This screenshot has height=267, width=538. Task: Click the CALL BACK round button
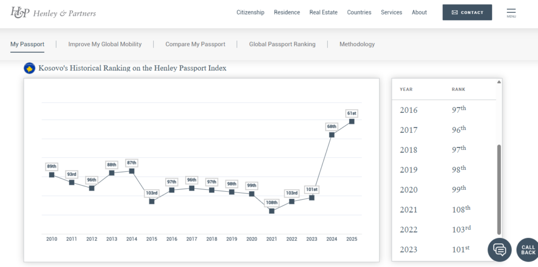[528, 250]
